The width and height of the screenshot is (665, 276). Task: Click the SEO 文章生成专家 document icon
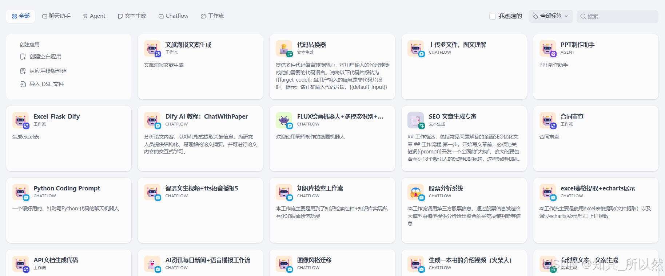415,120
